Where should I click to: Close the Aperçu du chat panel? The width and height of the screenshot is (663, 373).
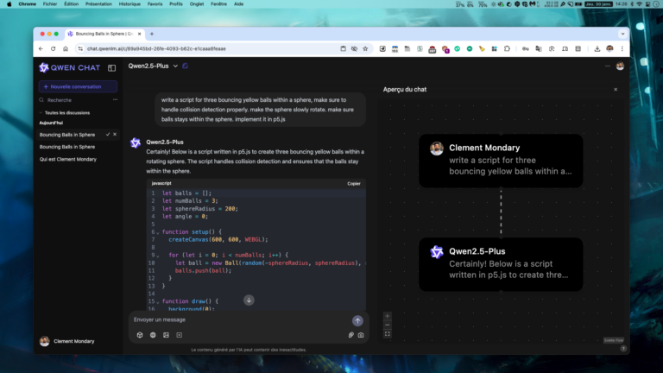616,90
